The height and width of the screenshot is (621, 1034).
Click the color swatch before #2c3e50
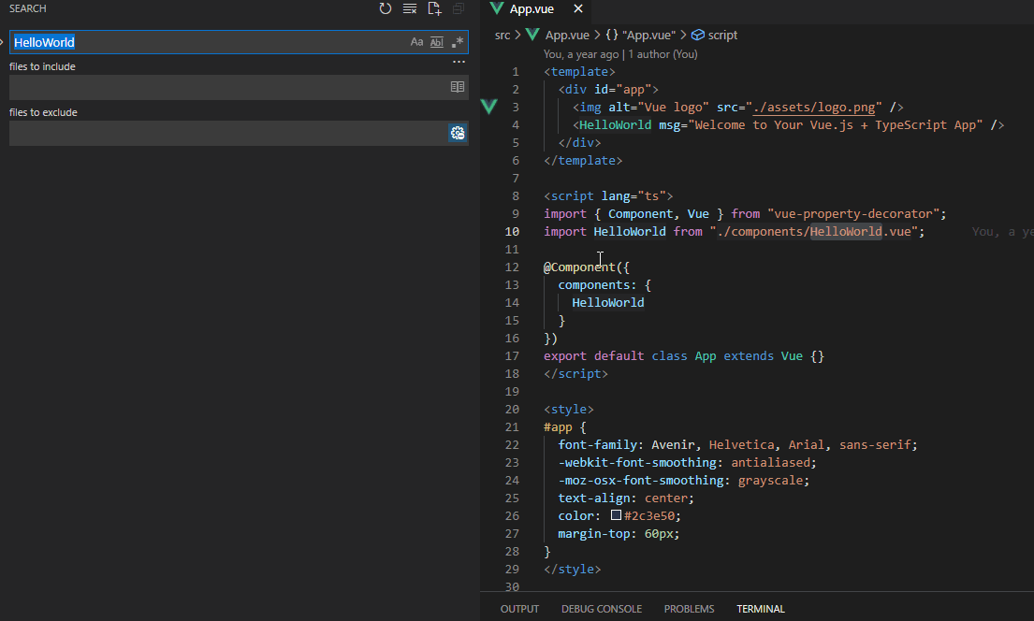614,514
